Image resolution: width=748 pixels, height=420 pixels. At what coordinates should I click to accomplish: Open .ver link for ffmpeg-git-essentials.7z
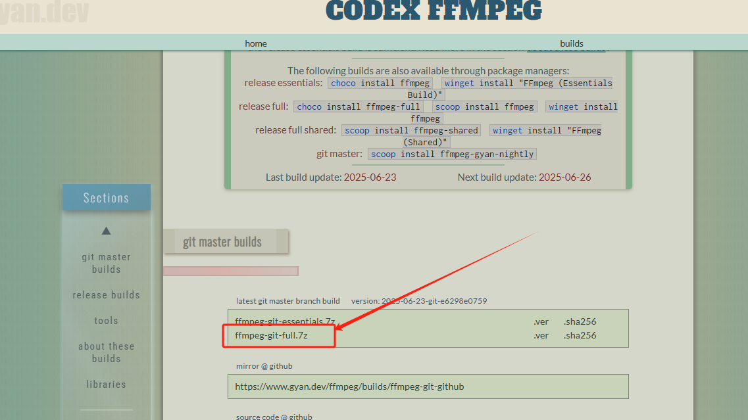(541, 322)
